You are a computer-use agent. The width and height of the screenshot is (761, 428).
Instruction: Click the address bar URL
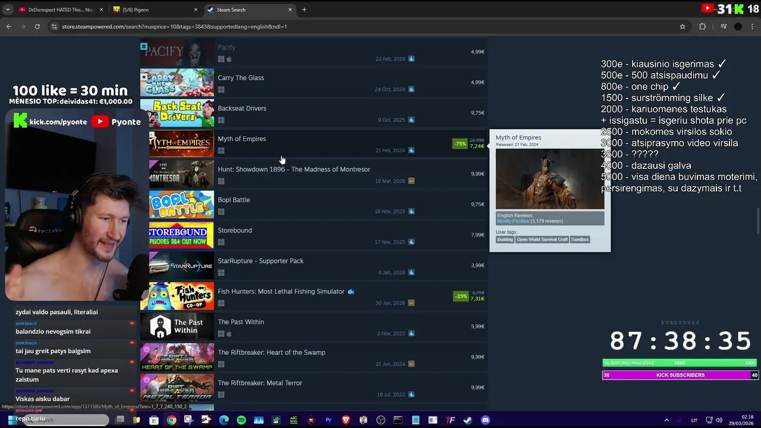tap(174, 26)
